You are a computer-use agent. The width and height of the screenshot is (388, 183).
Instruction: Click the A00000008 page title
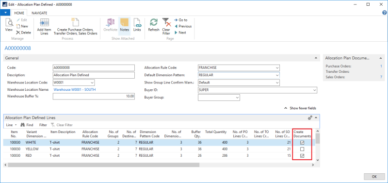pos(18,48)
